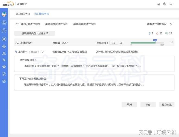
Task: Open the bar chart sidebar icon
Action: (x=4, y=39)
